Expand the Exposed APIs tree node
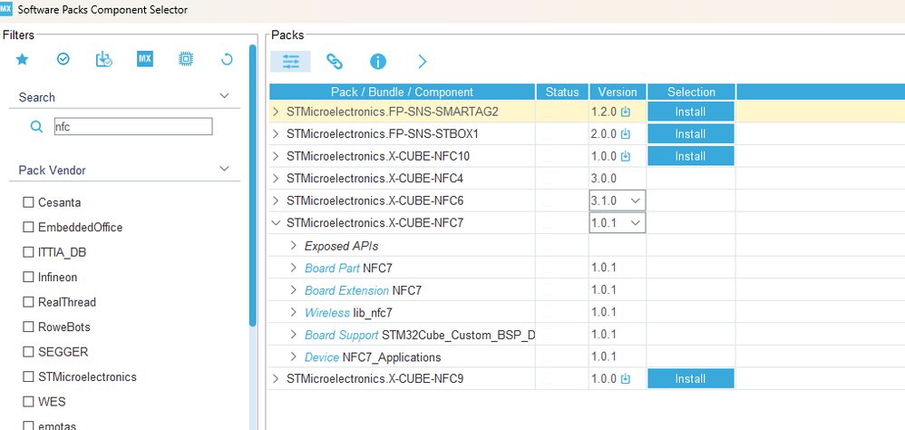The image size is (905, 430). (x=294, y=246)
